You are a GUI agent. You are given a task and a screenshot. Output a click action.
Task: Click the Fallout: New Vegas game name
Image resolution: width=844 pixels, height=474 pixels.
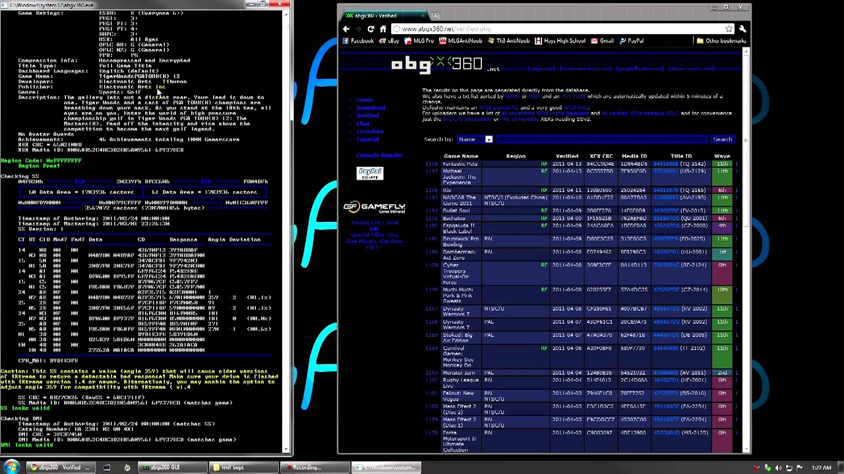[x=458, y=396]
